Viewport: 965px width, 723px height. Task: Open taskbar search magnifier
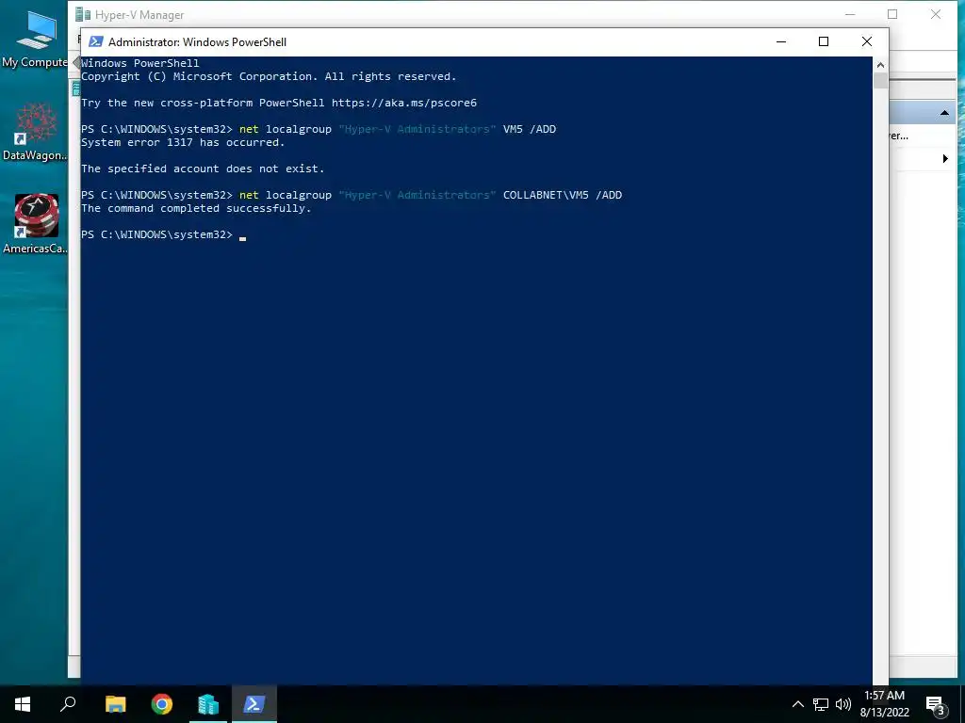tap(68, 704)
